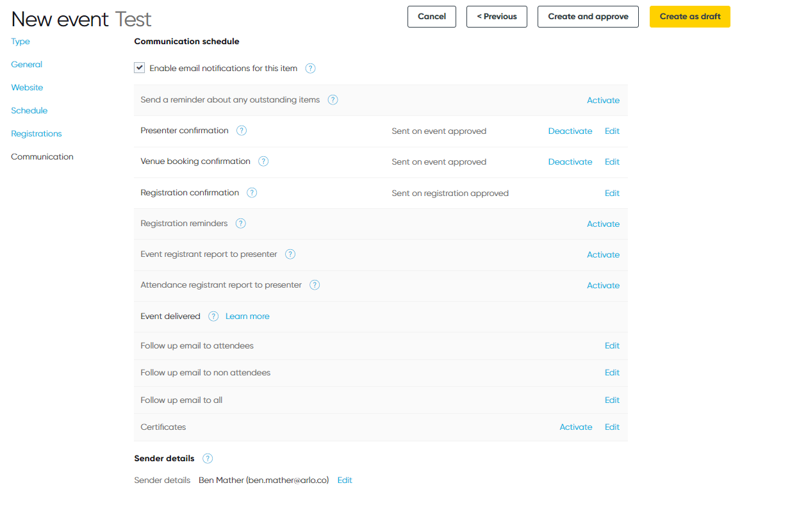Open Learn more link for Event delivered
The image size is (799, 508).
[247, 316]
